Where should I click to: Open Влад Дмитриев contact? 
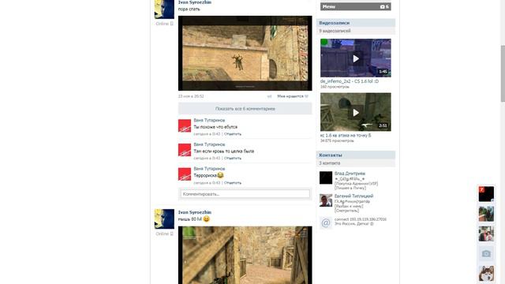[x=350, y=174]
